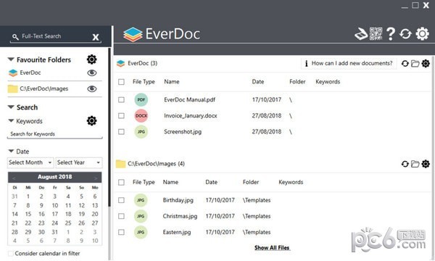Toggle visibility of C:\EverDoc\Images folder

click(x=92, y=88)
